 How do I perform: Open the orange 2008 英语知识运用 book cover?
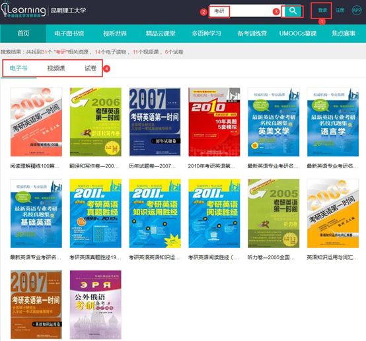333,213
